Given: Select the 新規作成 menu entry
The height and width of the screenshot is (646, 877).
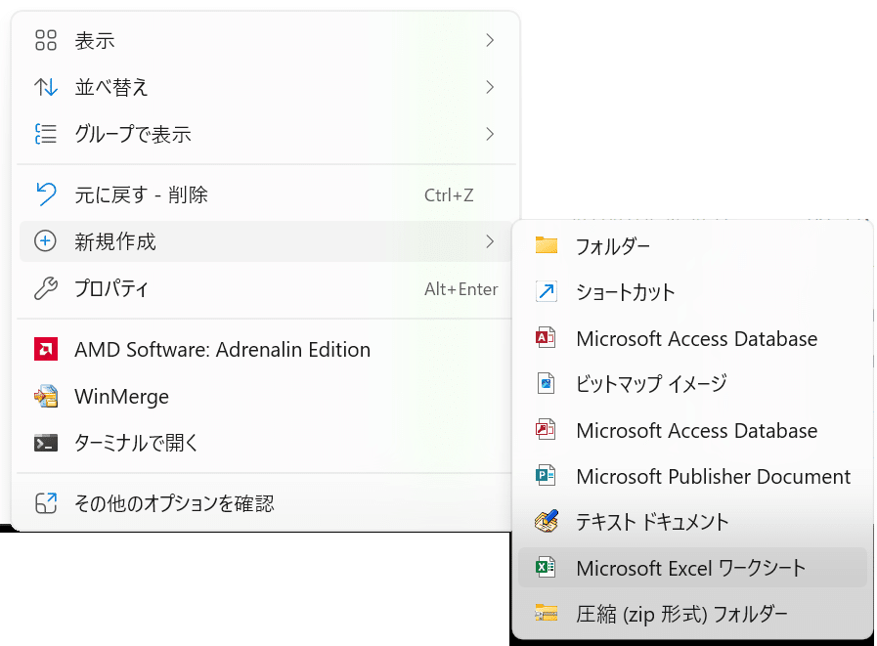Looking at the screenshot, I should [266, 241].
